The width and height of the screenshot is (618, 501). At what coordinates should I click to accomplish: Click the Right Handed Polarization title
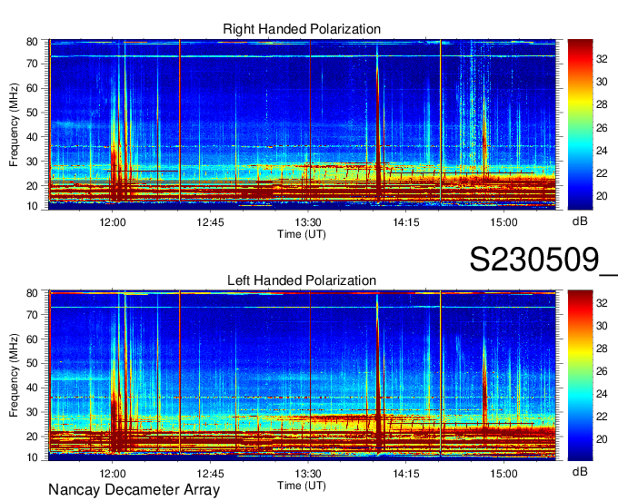(302, 29)
